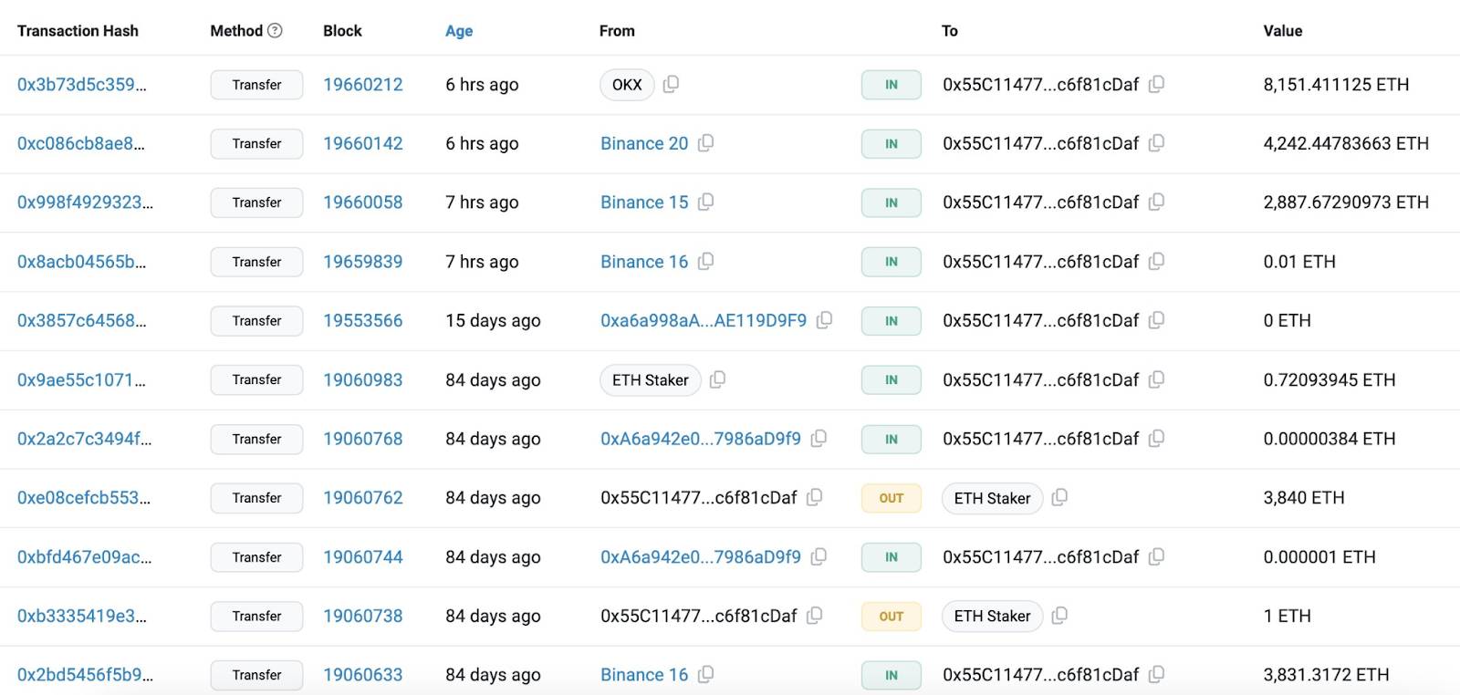The image size is (1460, 695).
Task: Click the OUT badge in block 19060762 row
Action: (x=892, y=498)
